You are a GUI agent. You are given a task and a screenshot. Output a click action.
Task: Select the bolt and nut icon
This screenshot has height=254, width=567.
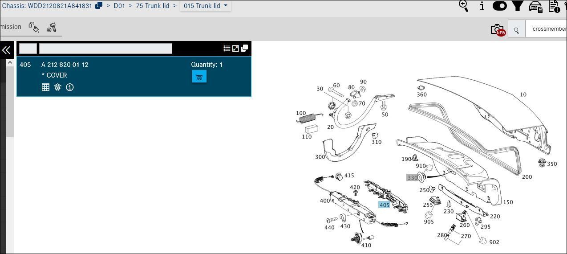click(x=51, y=27)
